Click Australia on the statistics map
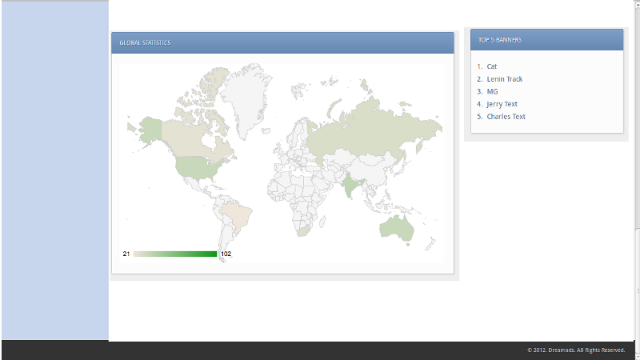Screen dimensions: 640x360 396,229
